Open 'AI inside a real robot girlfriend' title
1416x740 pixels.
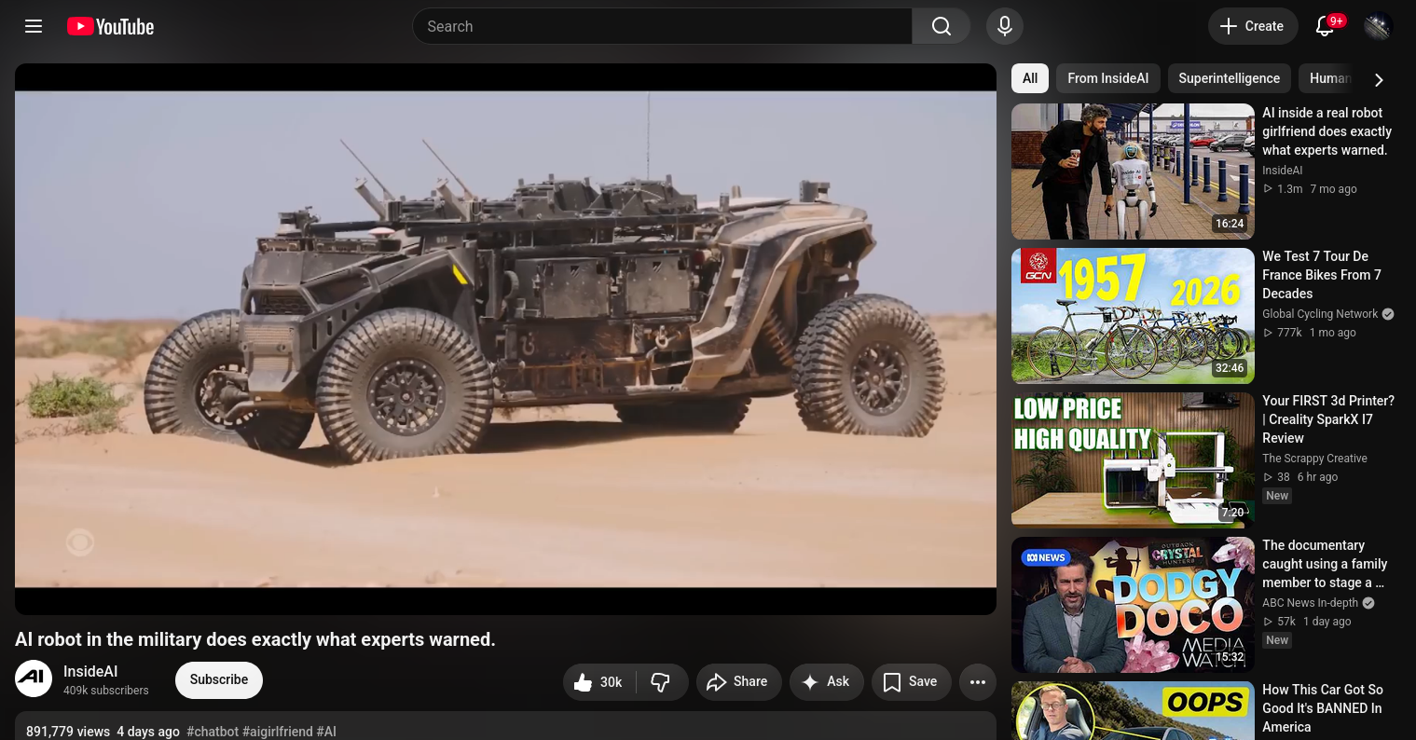coord(1327,131)
